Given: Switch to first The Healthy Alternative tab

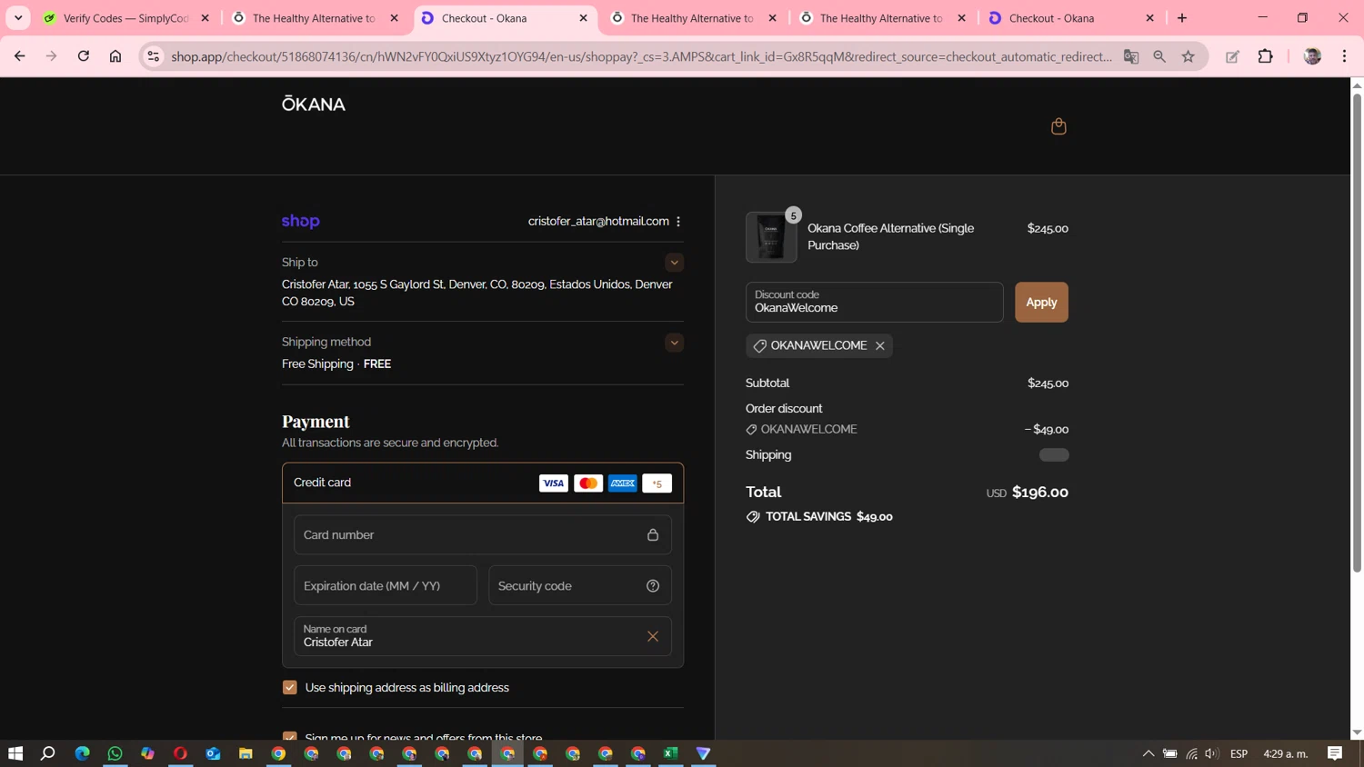Looking at the screenshot, I should point(315,18).
